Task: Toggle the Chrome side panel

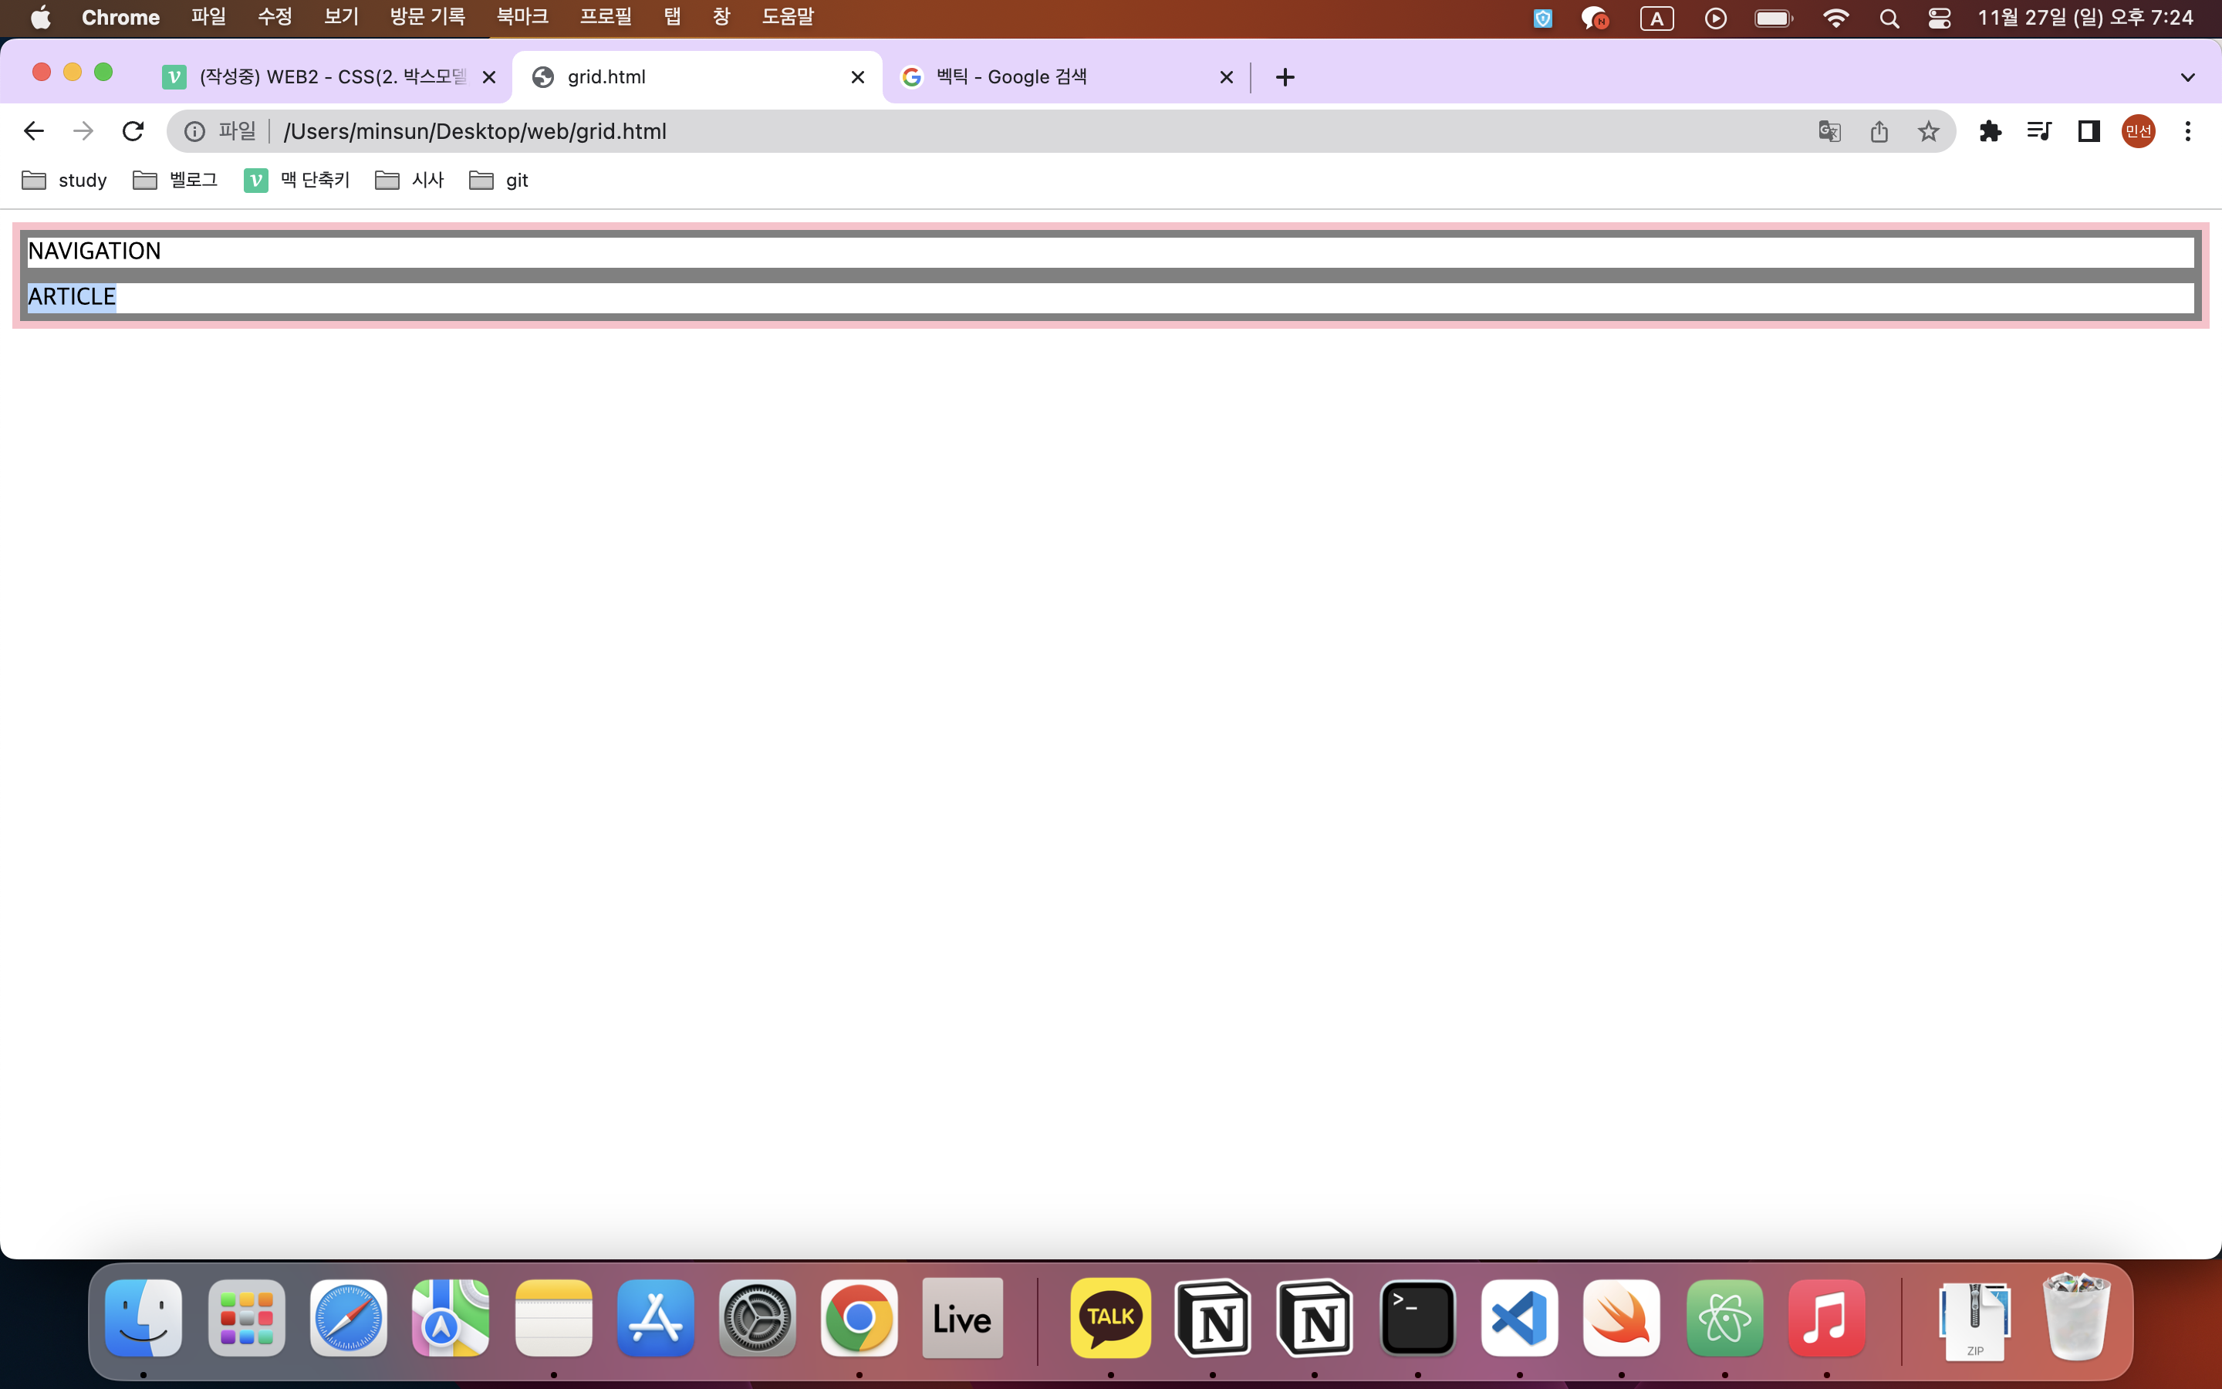Action: click(2089, 131)
